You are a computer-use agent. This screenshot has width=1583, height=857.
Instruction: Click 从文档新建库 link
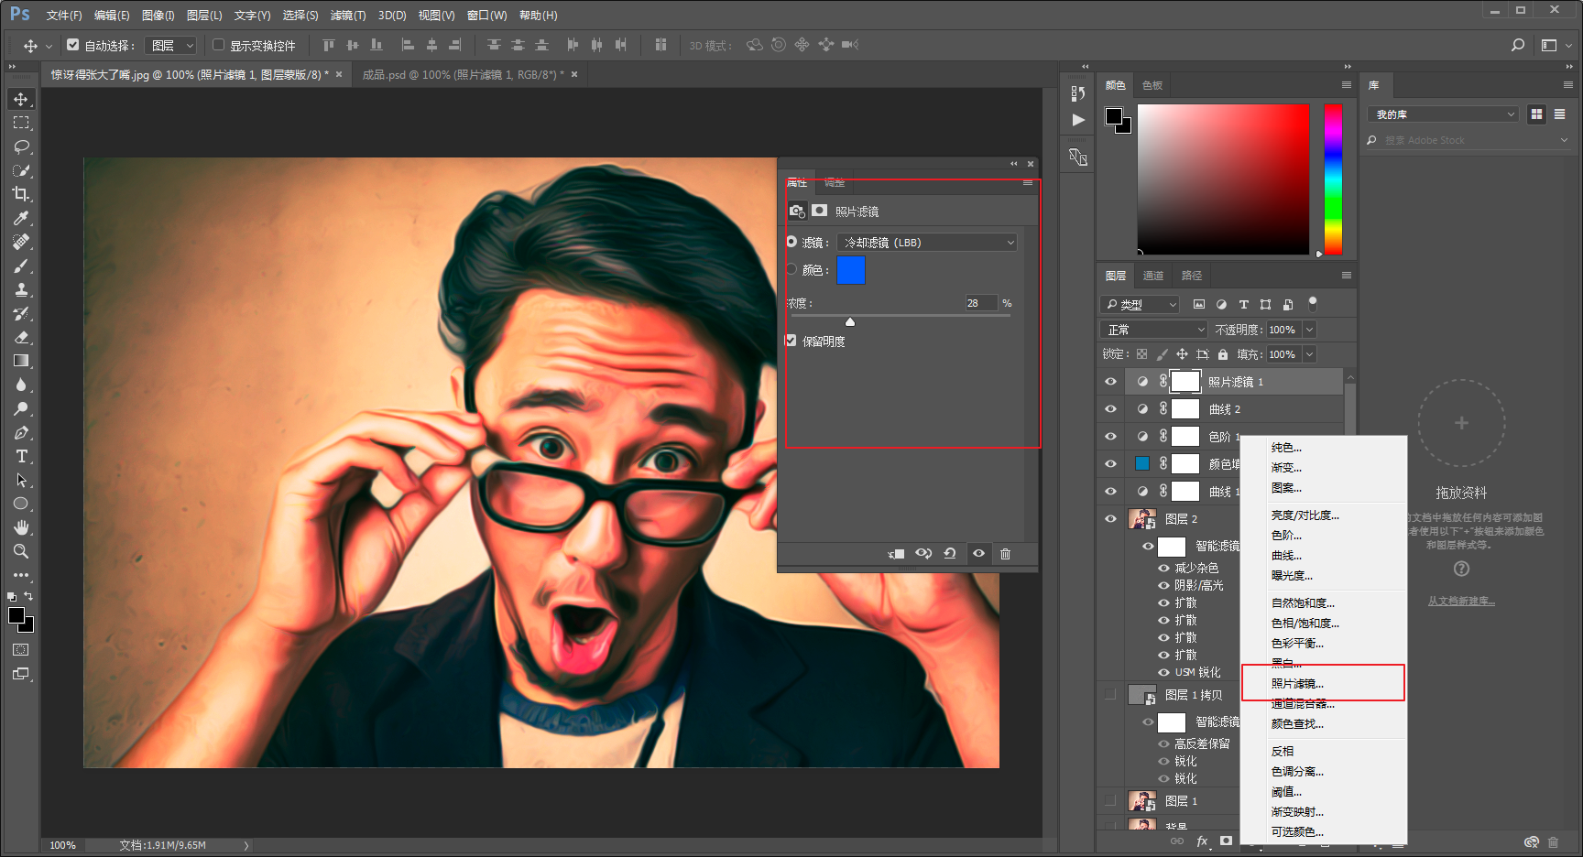click(x=1461, y=601)
